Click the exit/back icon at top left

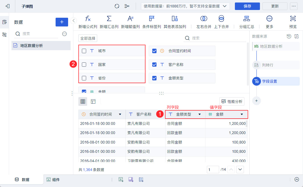coord(8,6)
